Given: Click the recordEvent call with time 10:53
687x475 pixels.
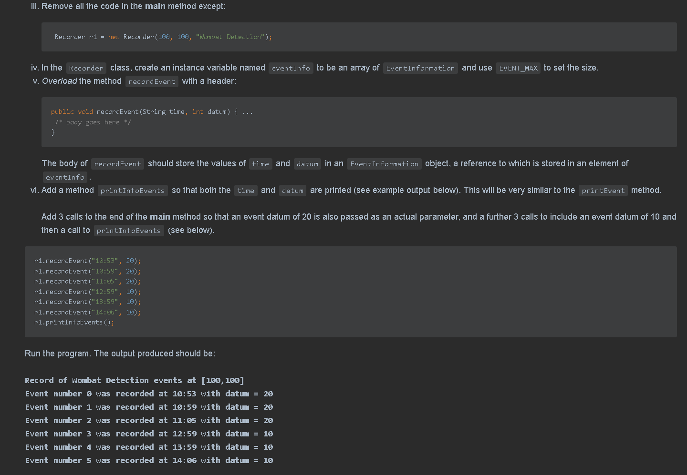Looking at the screenshot, I should coord(87,261).
